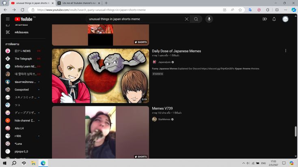The width and height of the screenshot is (298, 167).
Task: Open the Infinity Learn NE... subscription
Action: pyautogui.click(x=23, y=66)
